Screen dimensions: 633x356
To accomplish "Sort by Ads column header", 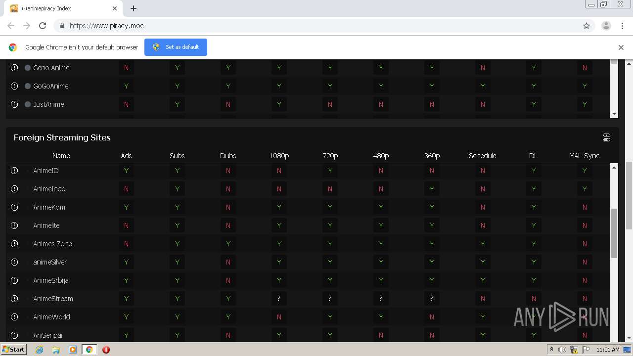I will 126,156.
